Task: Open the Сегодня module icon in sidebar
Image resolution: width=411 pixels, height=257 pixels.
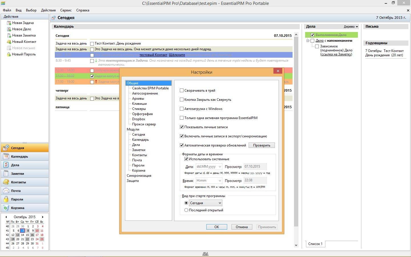Action: point(6,148)
